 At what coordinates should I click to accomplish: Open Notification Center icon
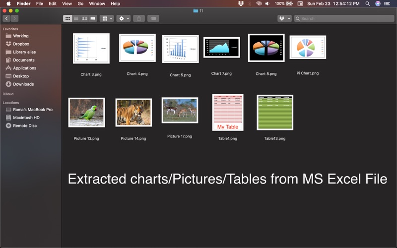(x=387, y=3)
